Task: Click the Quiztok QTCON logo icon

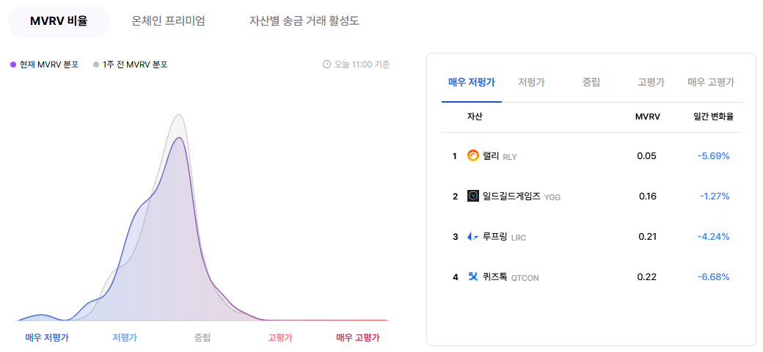Action: [x=473, y=277]
